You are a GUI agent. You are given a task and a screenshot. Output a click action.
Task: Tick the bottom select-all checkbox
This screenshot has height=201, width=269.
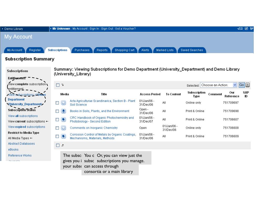pos(58,145)
